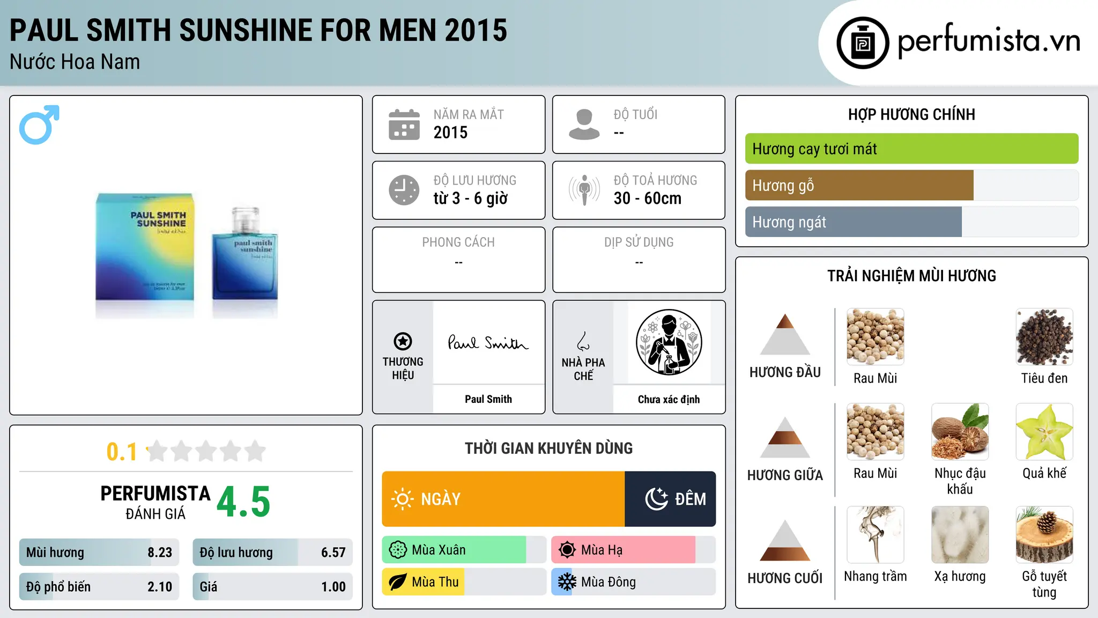Click the Giá 1.00 score bar

tap(273, 587)
